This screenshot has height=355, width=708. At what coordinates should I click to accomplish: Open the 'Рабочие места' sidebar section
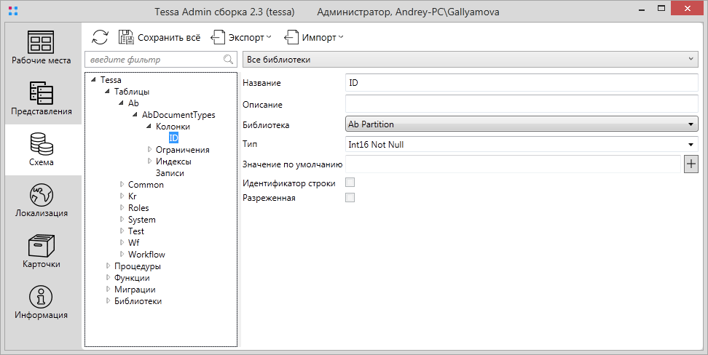(x=41, y=48)
